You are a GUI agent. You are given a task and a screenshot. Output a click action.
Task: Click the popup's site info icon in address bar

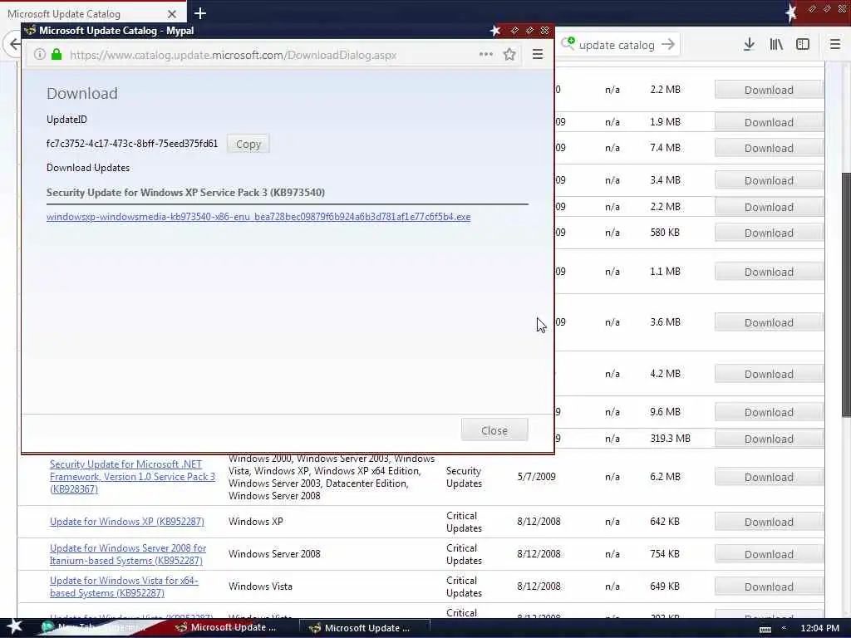(40, 54)
